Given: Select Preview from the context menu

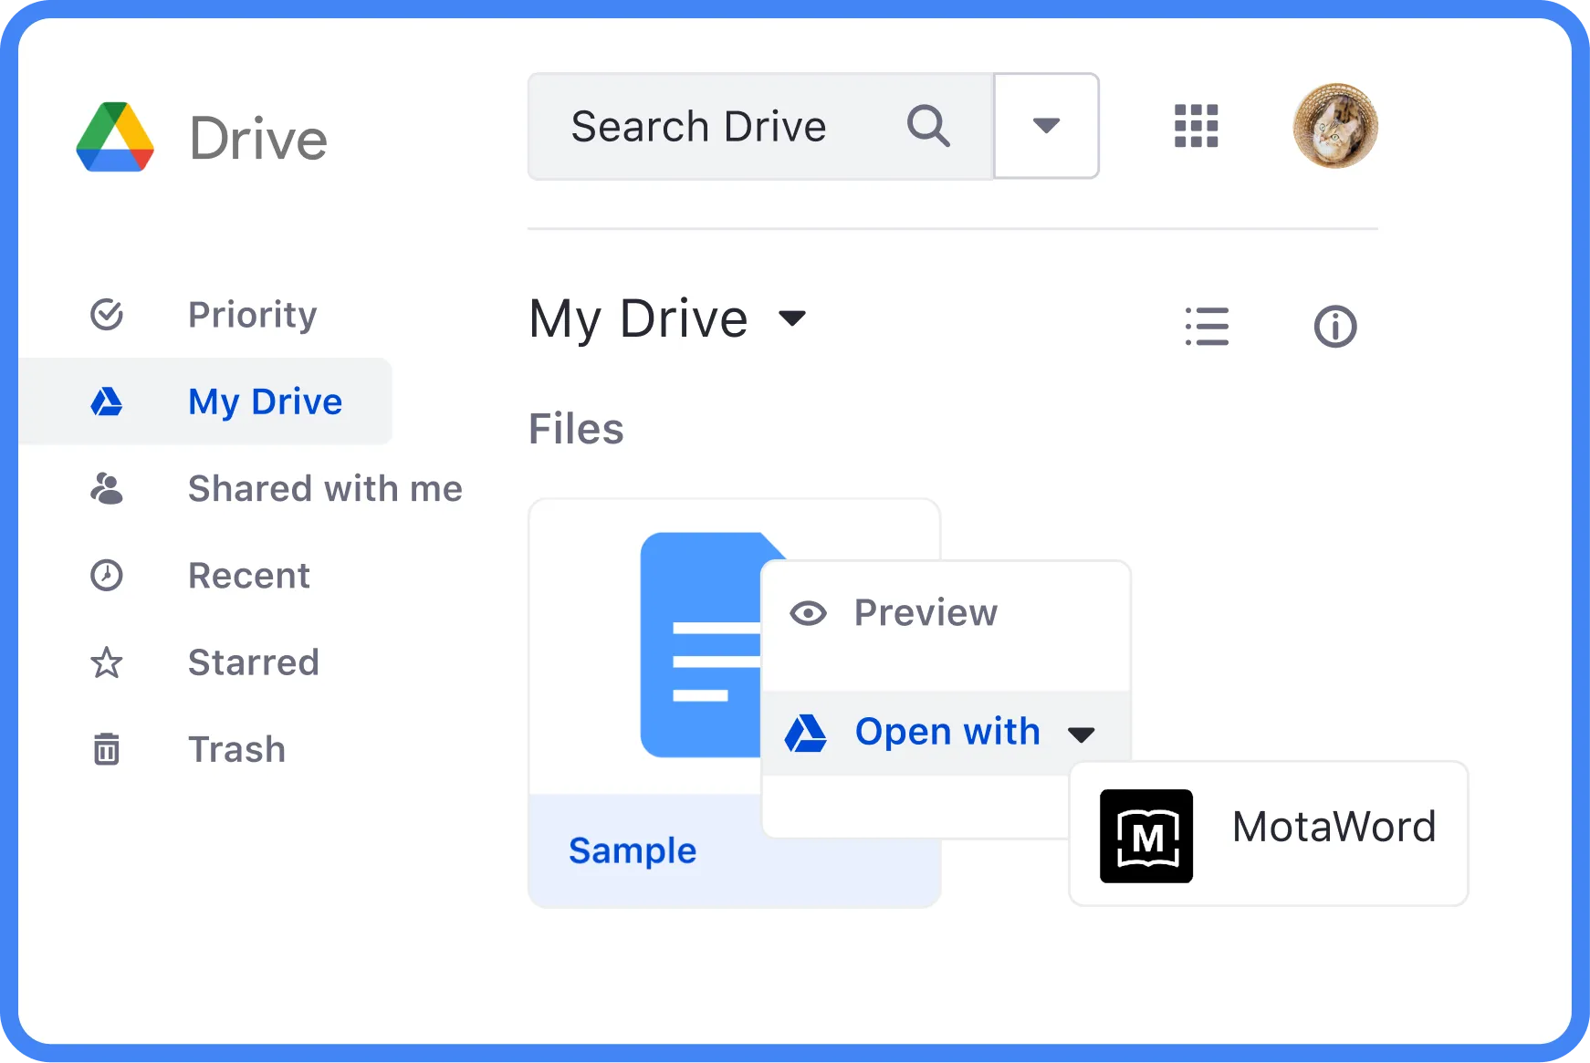Looking at the screenshot, I should pos(925,612).
